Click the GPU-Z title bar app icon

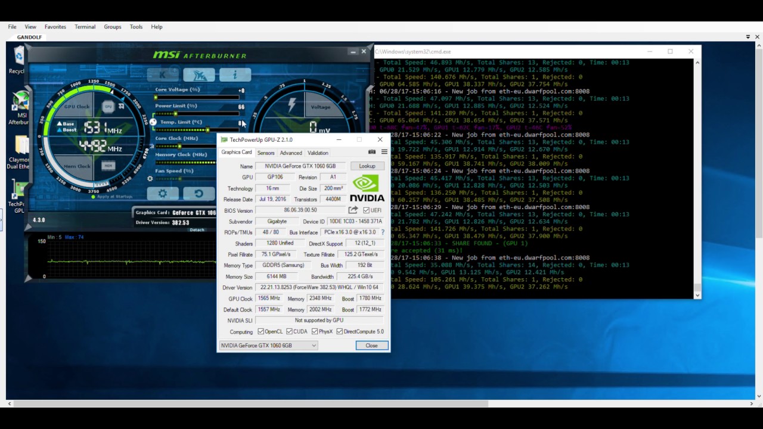pyautogui.click(x=224, y=139)
